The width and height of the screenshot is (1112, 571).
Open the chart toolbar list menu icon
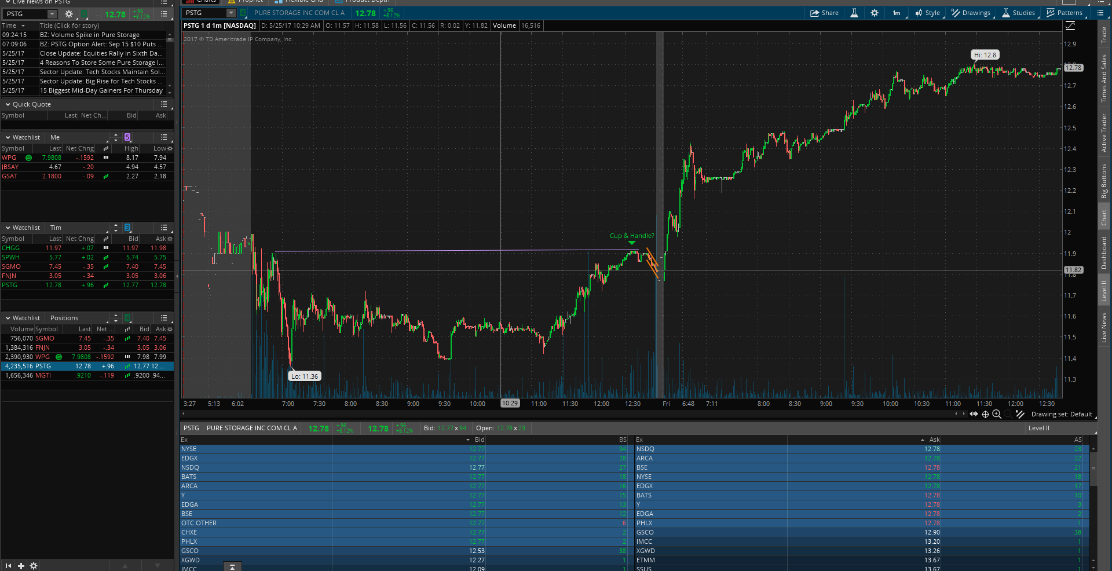(x=1100, y=13)
